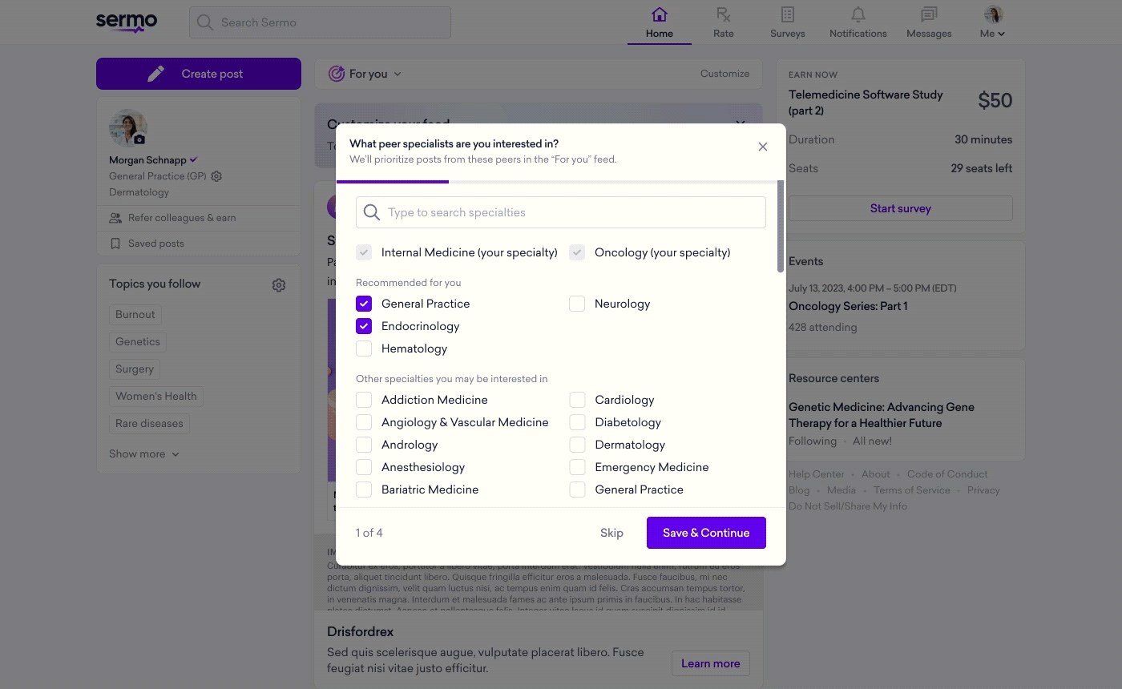Open Do Not Sell/Share My Info

pos(848,506)
